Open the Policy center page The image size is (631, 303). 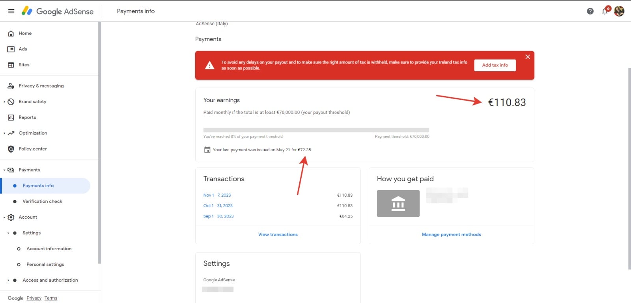(33, 149)
